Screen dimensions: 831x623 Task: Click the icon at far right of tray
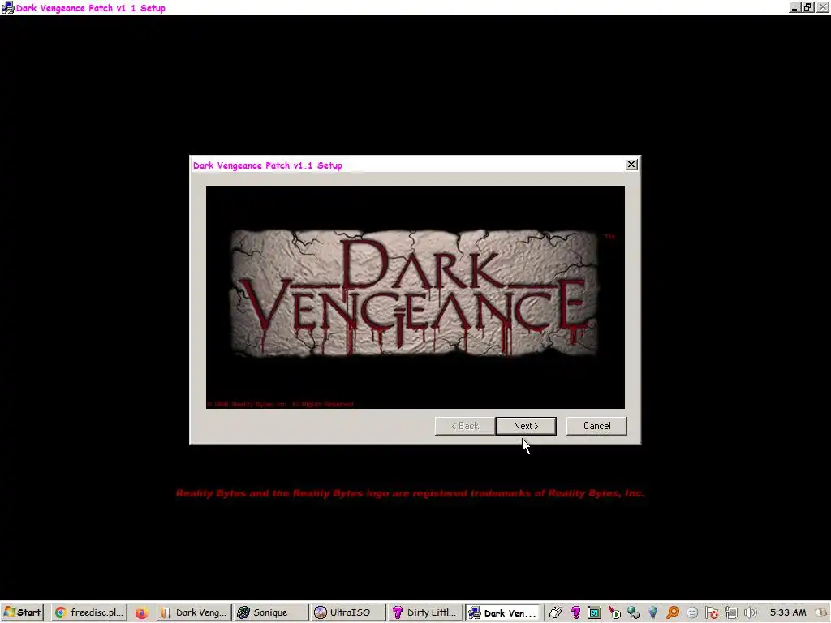tap(821, 613)
